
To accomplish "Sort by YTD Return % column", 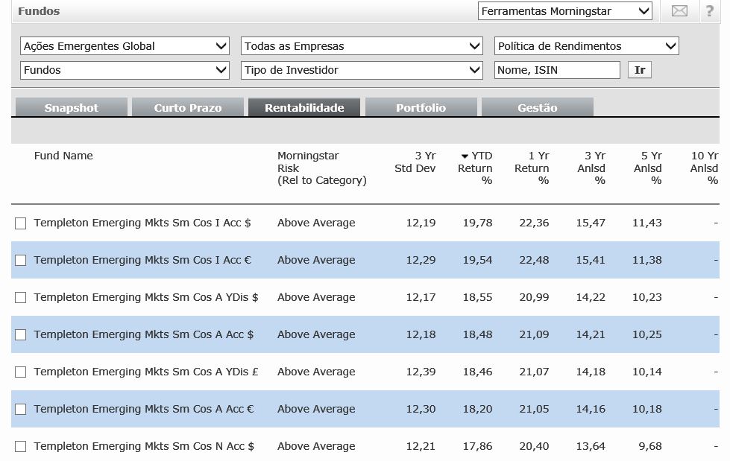I will click(475, 168).
